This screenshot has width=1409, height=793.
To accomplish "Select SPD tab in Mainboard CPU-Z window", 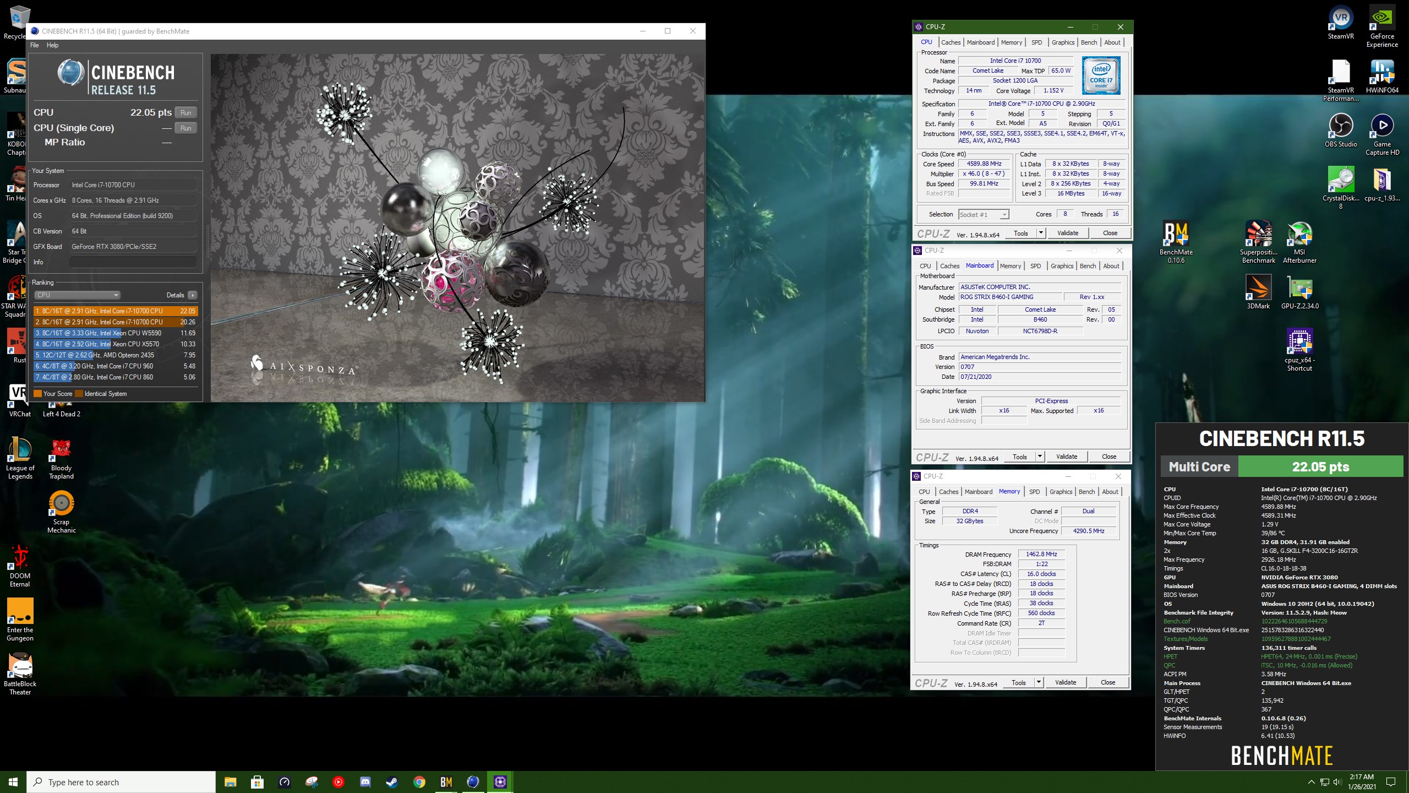I will point(1035,266).
